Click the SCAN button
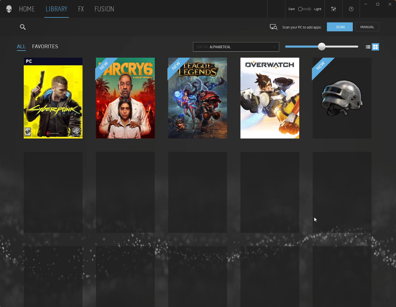 (x=340, y=27)
